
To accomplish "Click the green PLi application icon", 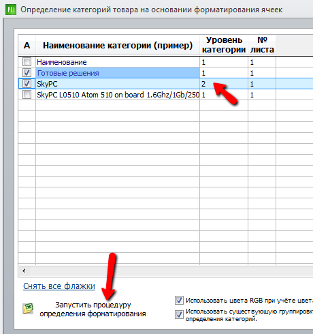I will pyautogui.click(x=11, y=10).
